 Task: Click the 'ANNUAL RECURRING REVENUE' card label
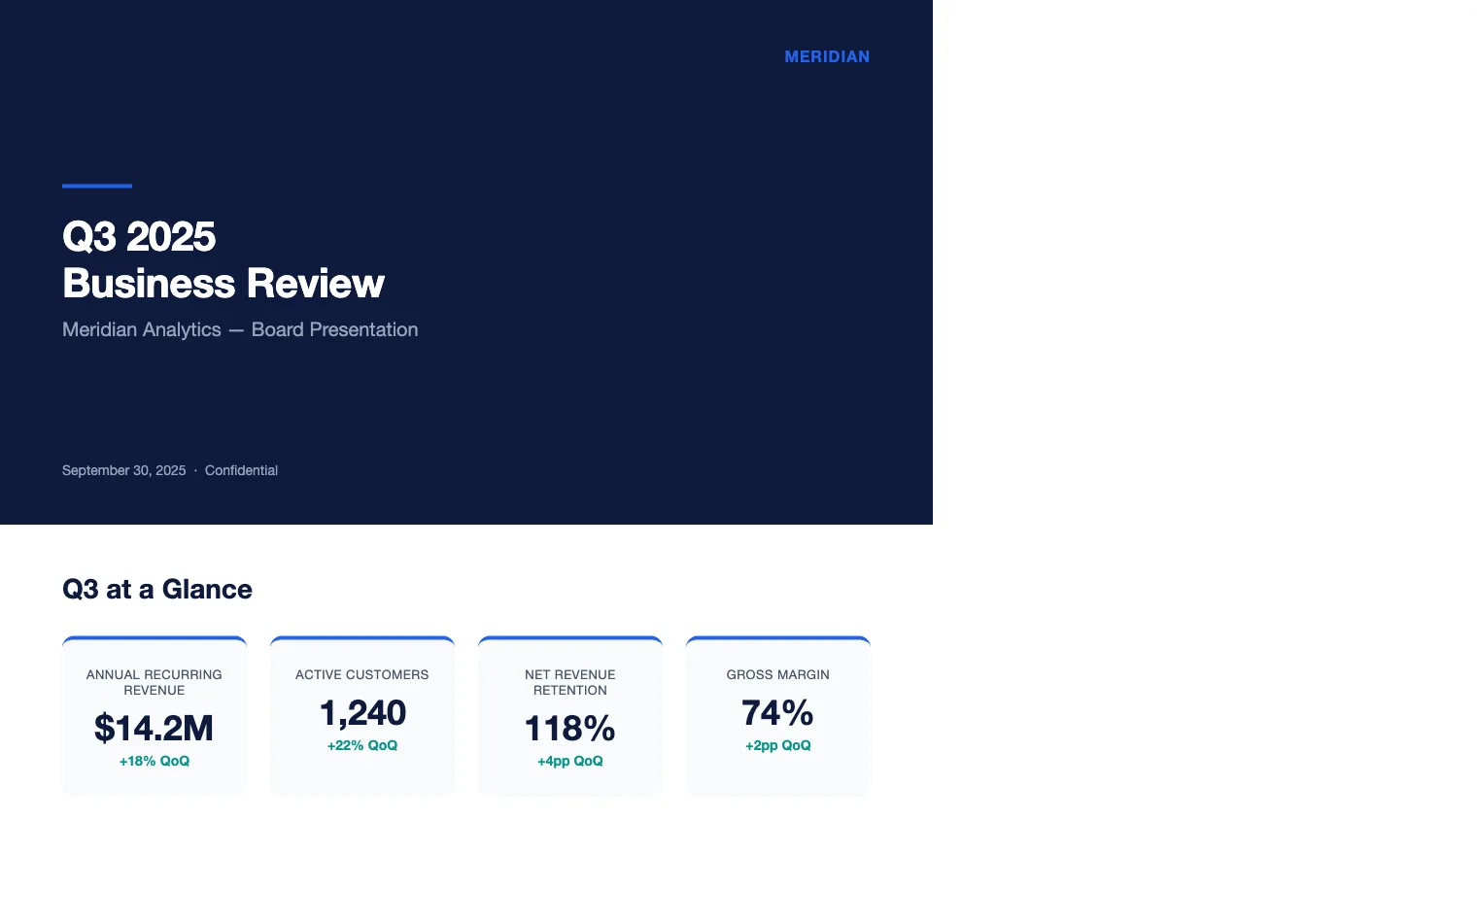pyautogui.click(x=155, y=682)
